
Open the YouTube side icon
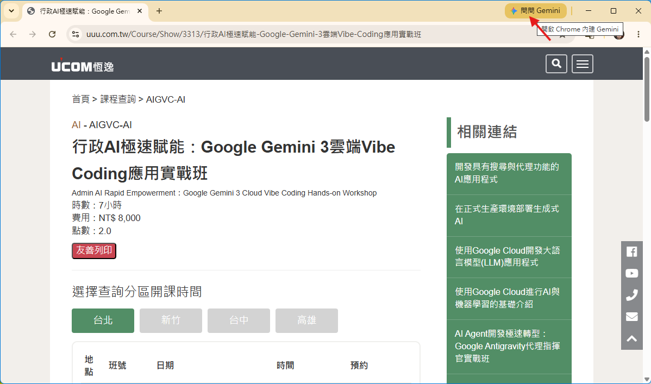pos(631,273)
